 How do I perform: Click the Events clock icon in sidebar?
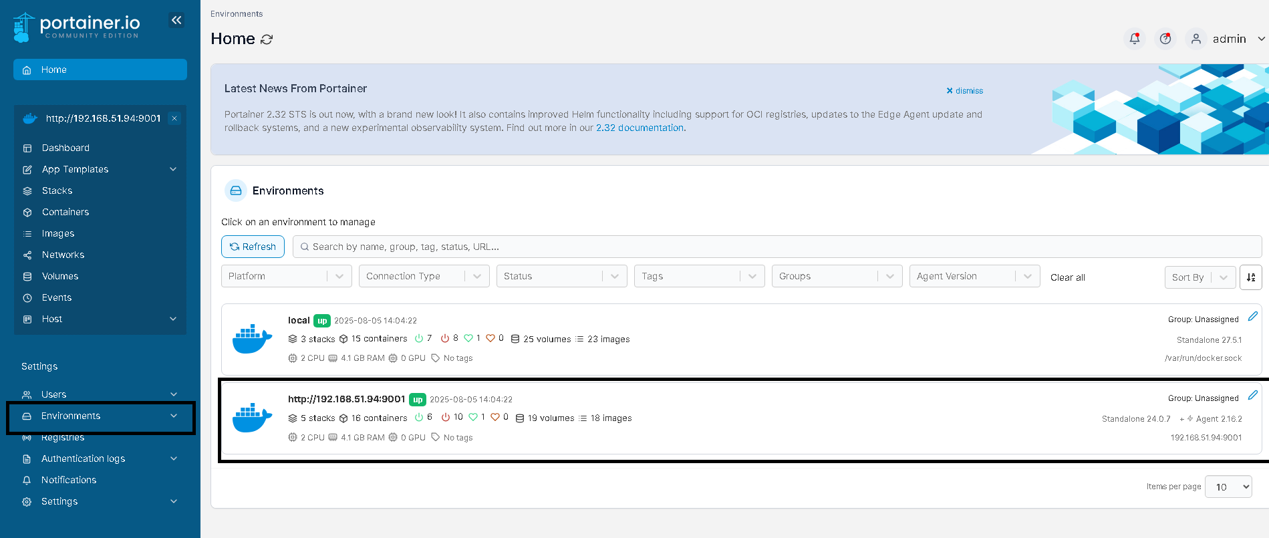[x=27, y=298]
